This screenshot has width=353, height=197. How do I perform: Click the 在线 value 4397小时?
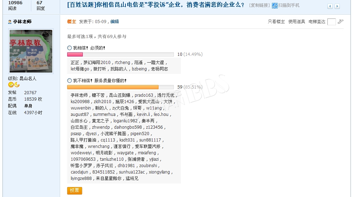(33, 113)
